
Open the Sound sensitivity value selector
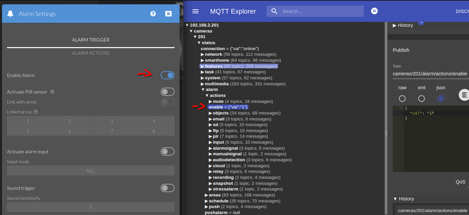(x=91, y=207)
